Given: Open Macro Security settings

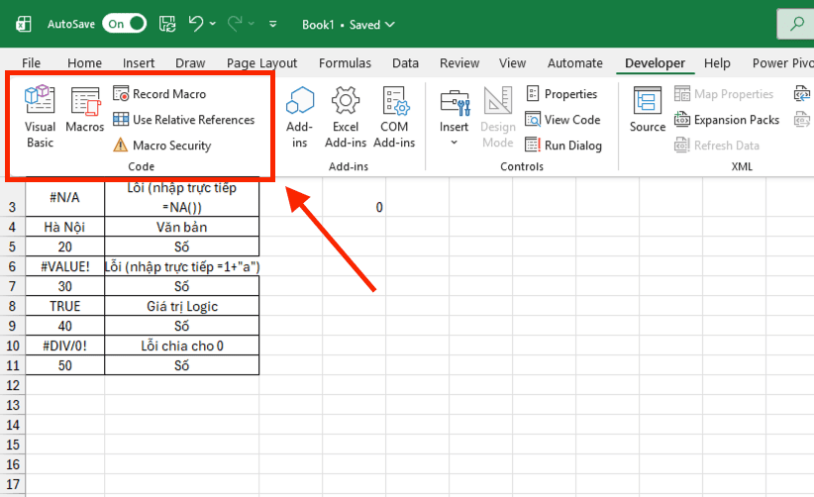Looking at the screenshot, I should 161,146.
